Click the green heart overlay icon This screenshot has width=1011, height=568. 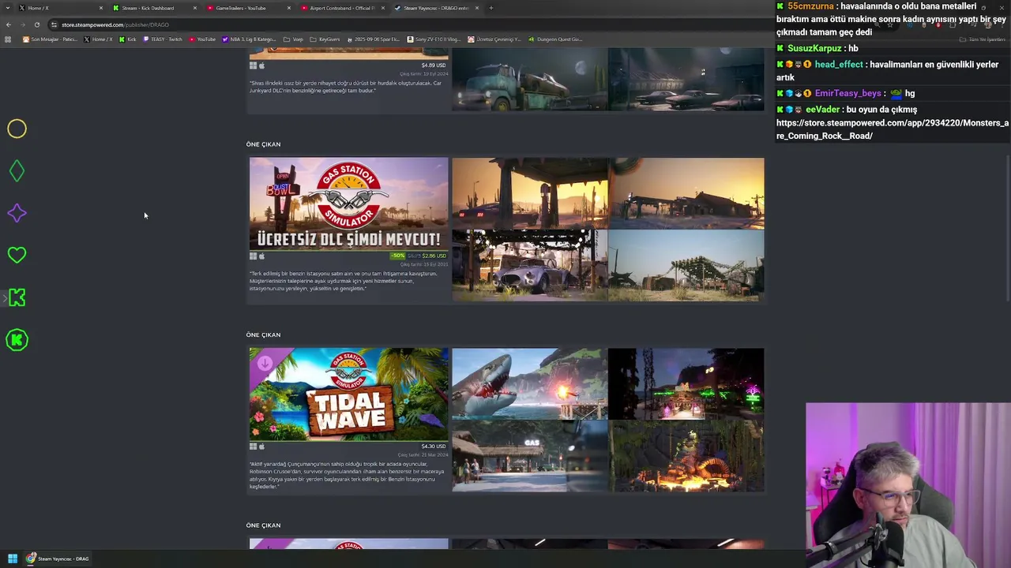(x=17, y=255)
